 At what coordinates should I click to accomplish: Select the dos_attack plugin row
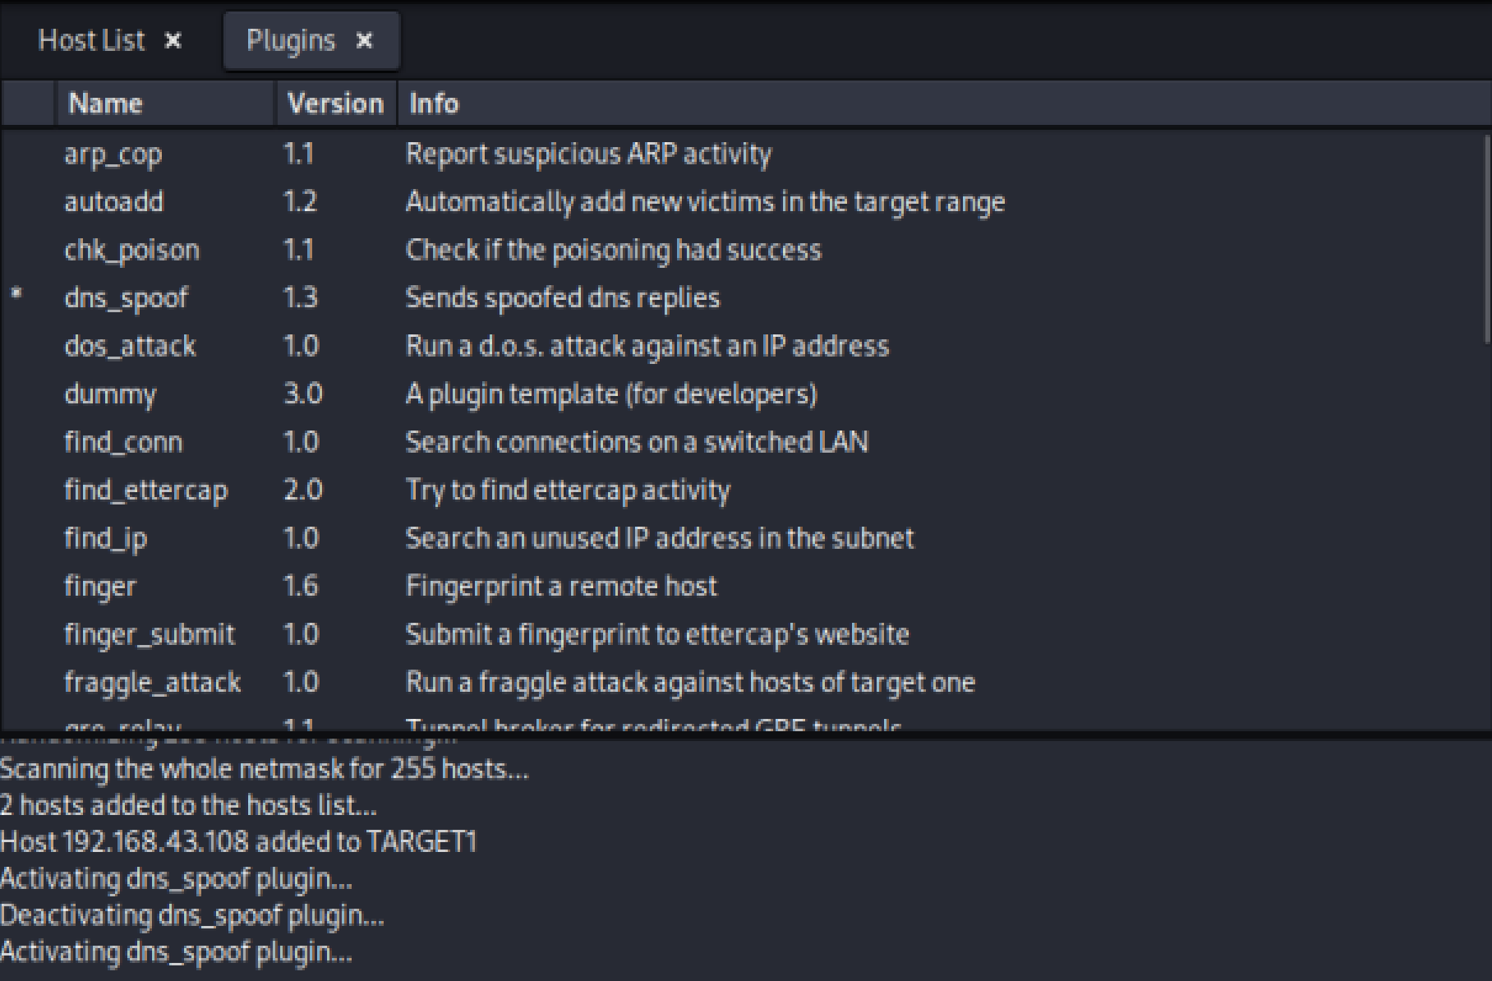pos(130,346)
